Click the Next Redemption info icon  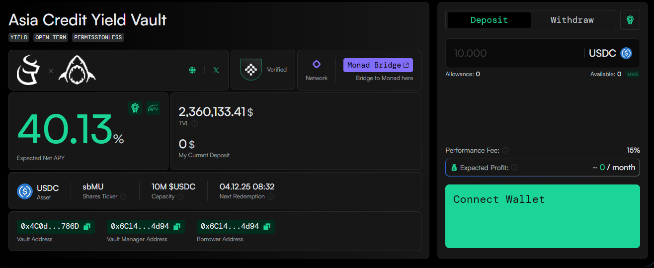[x=270, y=196]
